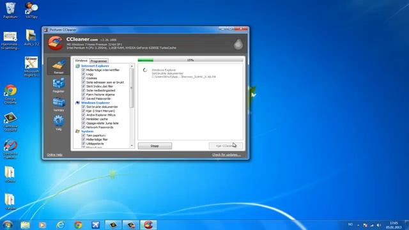The height and width of the screenshot is (230, 409).
Task: Switch to the Windows tab
Action: [81, 61]
